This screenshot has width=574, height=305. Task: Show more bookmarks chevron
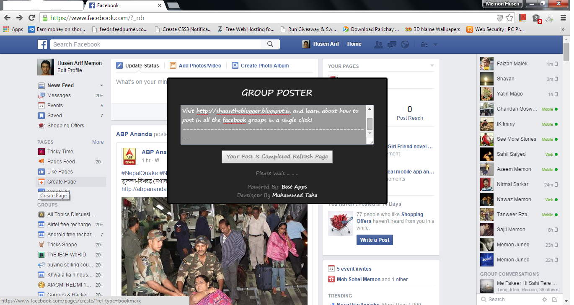point(563,29)
